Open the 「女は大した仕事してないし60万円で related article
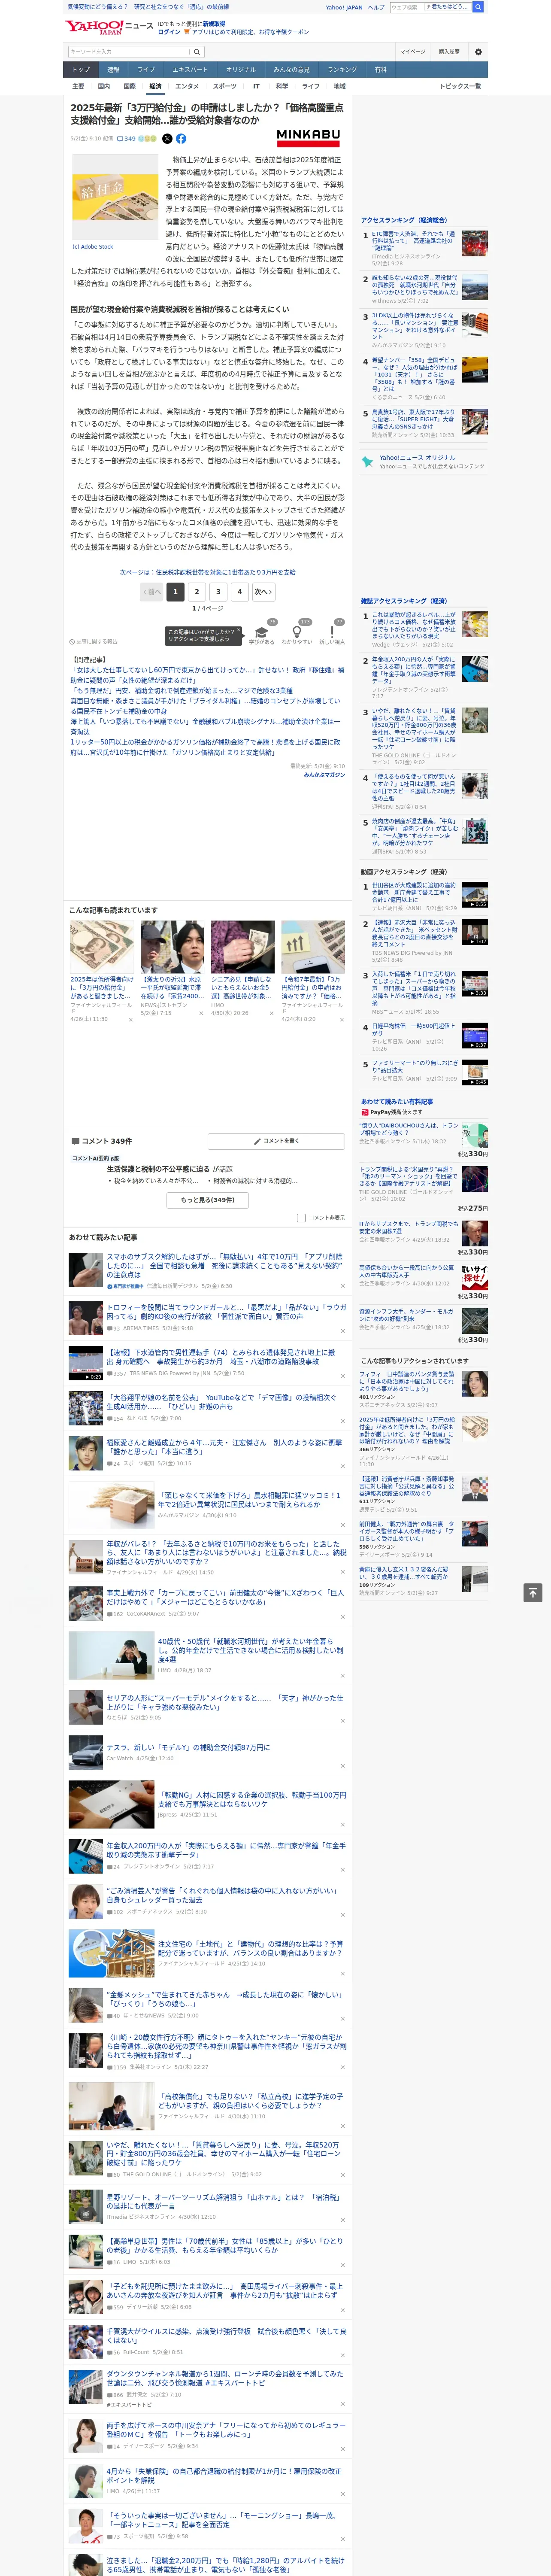Image resolution: width=551 pixels, height=2576 pixels. [207, 674]
